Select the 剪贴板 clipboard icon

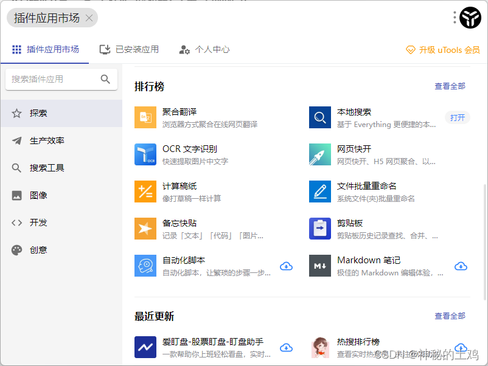tap(320, 229)
